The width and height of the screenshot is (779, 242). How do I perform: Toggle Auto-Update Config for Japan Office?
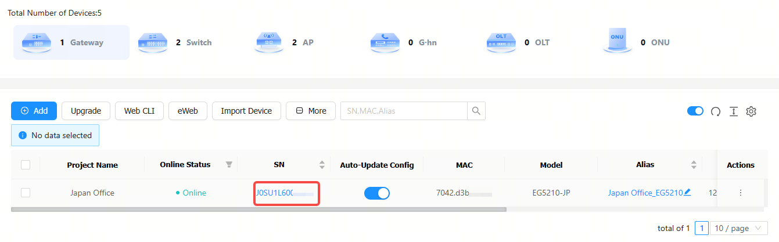click(376, 193)
